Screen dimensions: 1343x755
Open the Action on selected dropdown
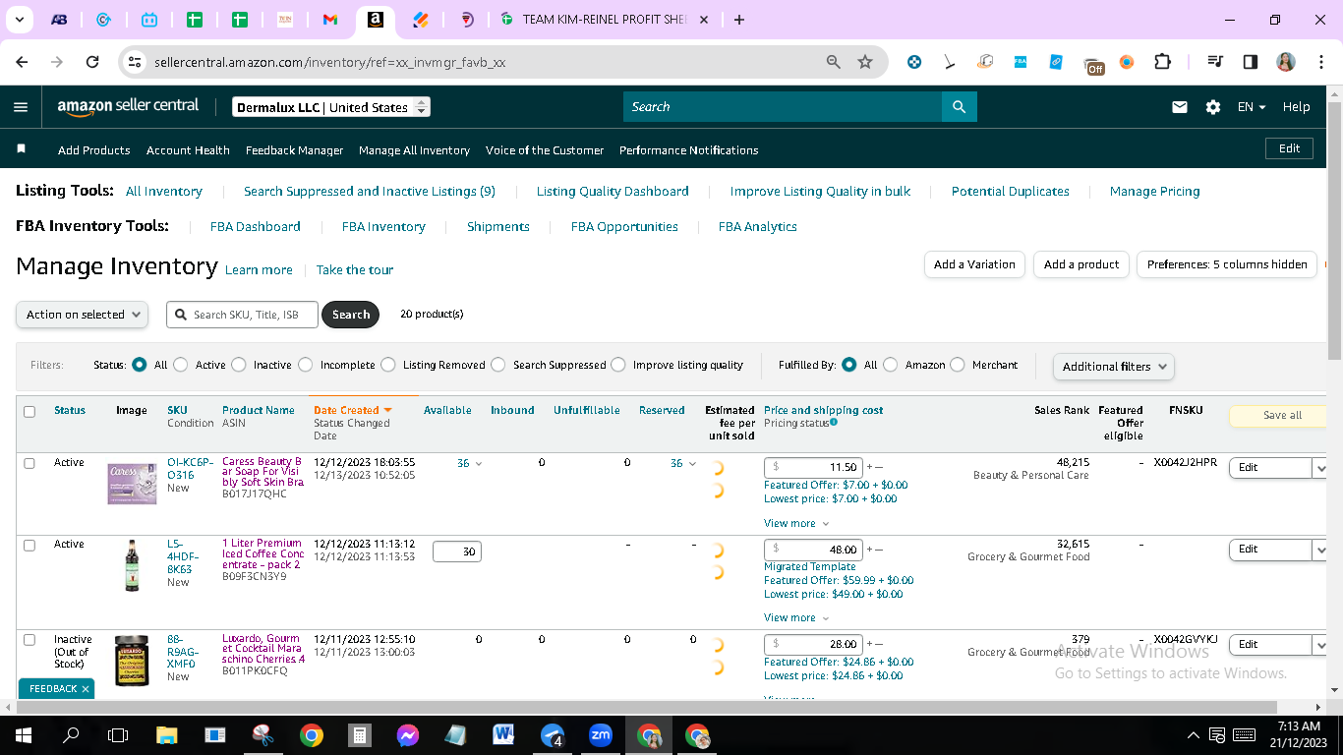click(83, 315)
